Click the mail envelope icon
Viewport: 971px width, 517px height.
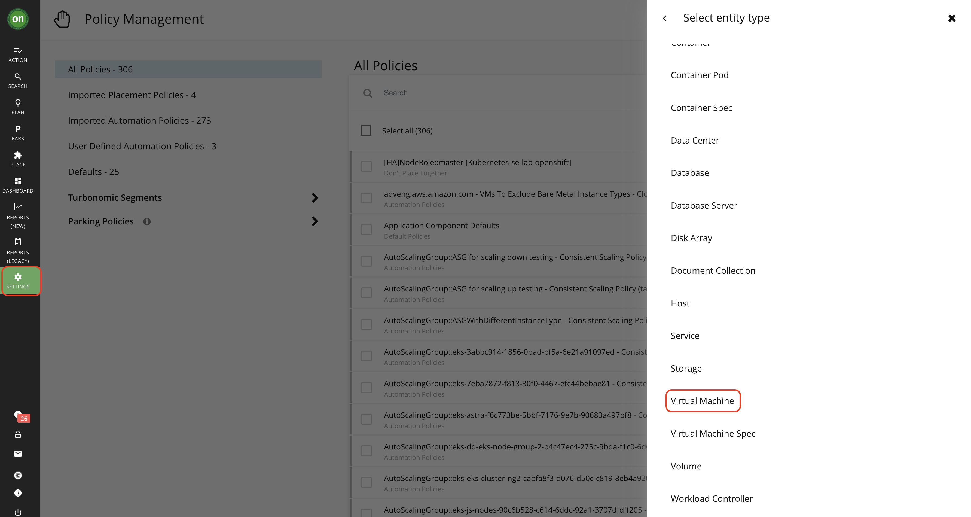click(x=18, y=454)
